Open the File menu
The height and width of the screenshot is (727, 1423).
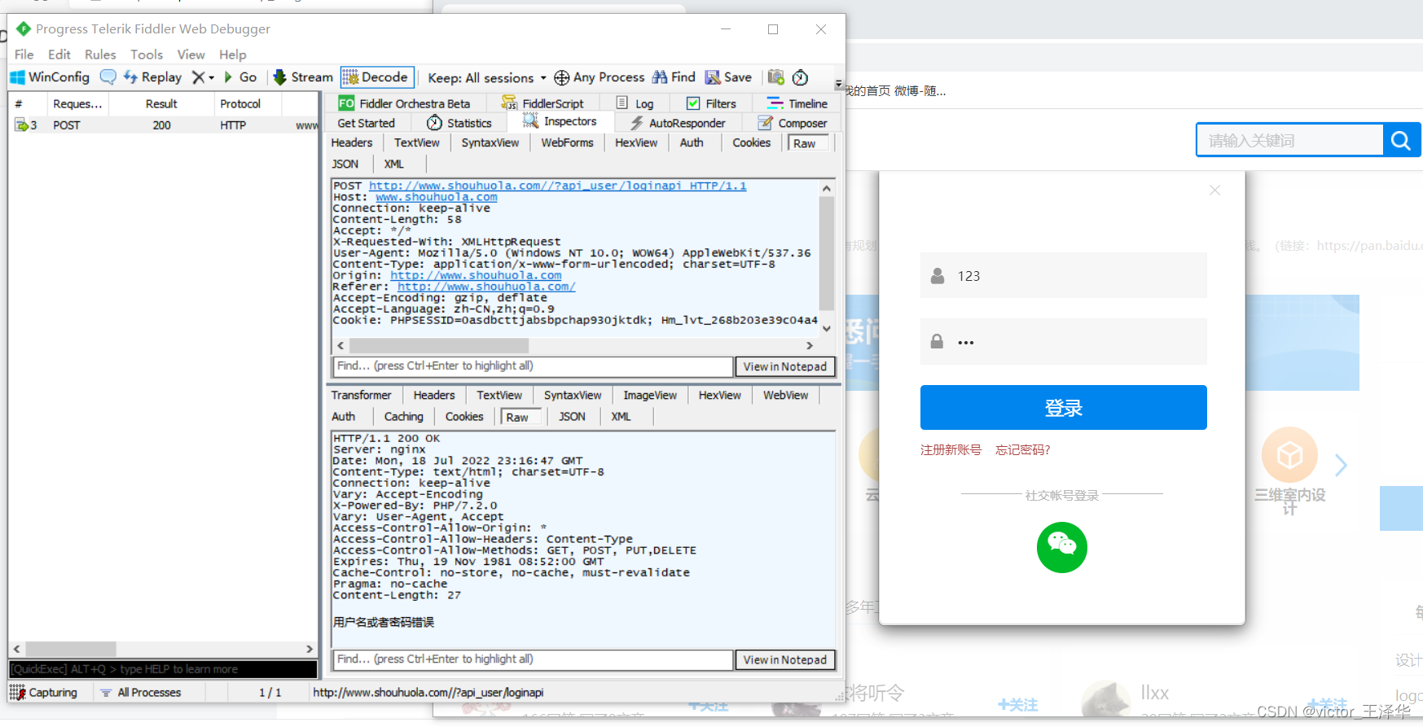24,55
